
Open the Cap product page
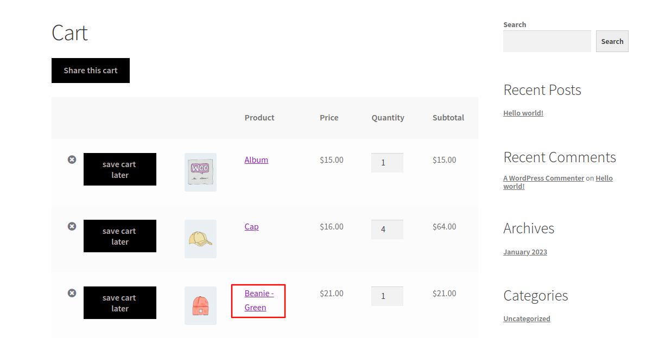tap(251, 226)
